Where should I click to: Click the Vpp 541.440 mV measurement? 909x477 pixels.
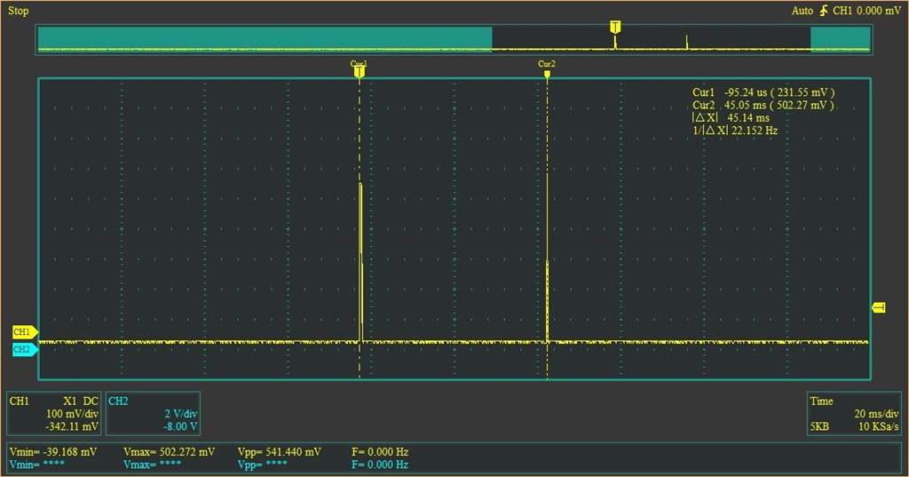point(280,451)
